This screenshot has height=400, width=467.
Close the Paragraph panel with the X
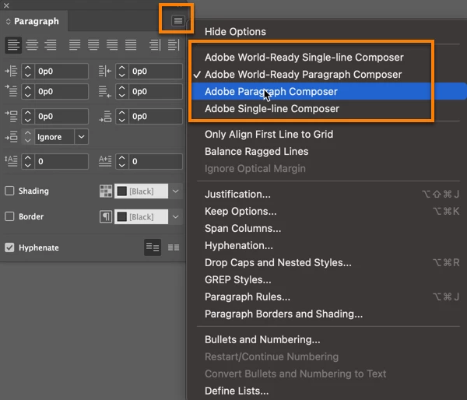6,5
